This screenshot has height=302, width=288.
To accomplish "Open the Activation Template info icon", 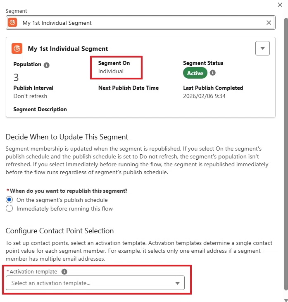I will [x=64, y=271].
